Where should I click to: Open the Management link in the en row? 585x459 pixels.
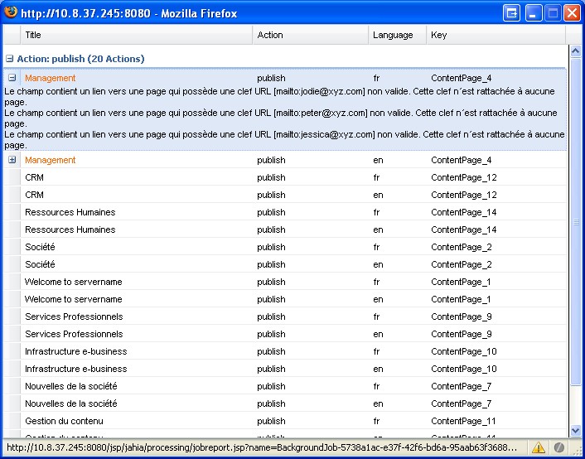pos(51,160)
